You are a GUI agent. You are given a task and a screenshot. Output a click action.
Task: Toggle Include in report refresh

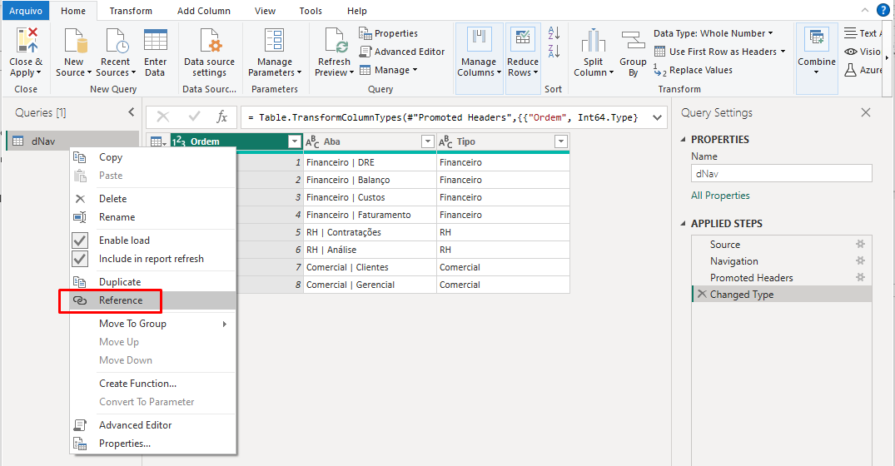(x=80, y=259)
